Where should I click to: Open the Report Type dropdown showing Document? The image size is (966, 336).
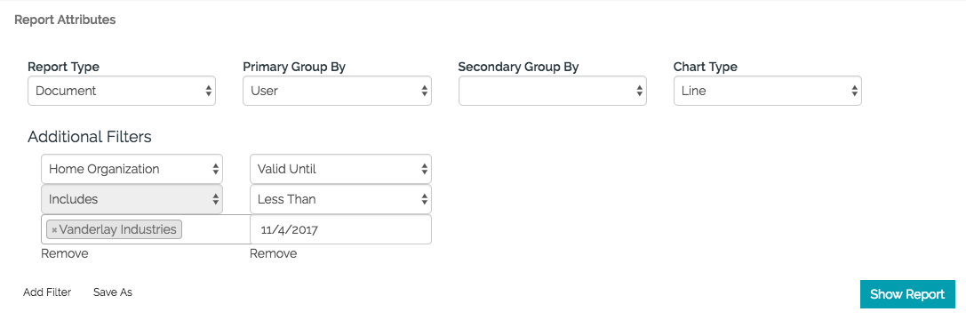122,91
